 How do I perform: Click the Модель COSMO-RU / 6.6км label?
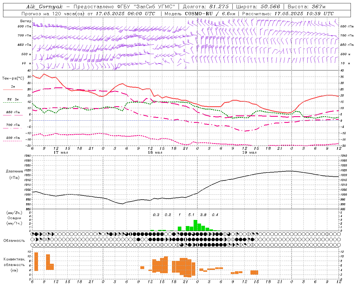click(200, 14)
